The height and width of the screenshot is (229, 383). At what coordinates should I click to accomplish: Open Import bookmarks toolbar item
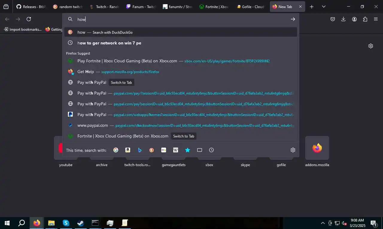pos(23,29)
